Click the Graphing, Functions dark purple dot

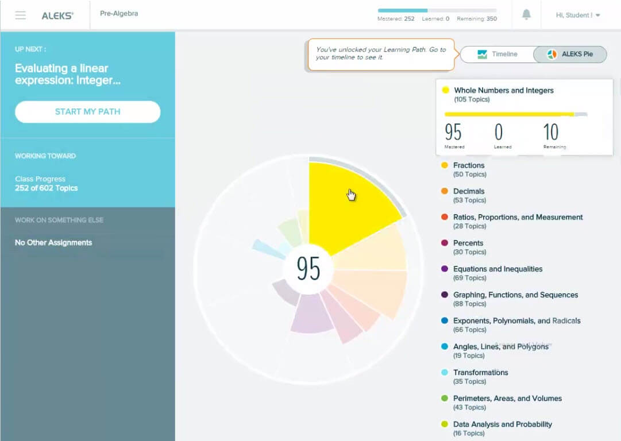click(445, 295)
